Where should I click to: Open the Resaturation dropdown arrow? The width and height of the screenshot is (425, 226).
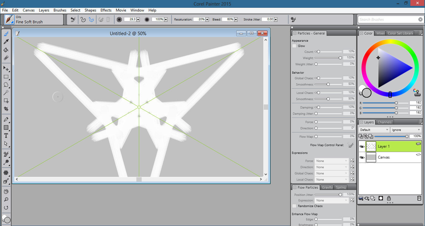pos(207,19)
